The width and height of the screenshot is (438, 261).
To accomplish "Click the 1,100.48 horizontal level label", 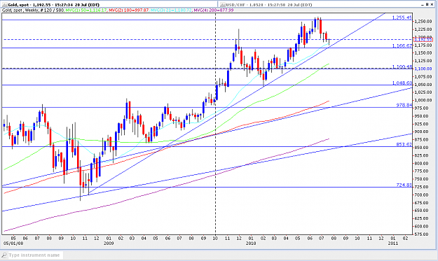I will (x=402, y=66).
